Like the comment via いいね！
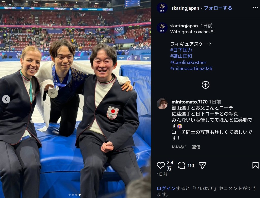Viewport: 260px width, 198px height. click(180, 147)
